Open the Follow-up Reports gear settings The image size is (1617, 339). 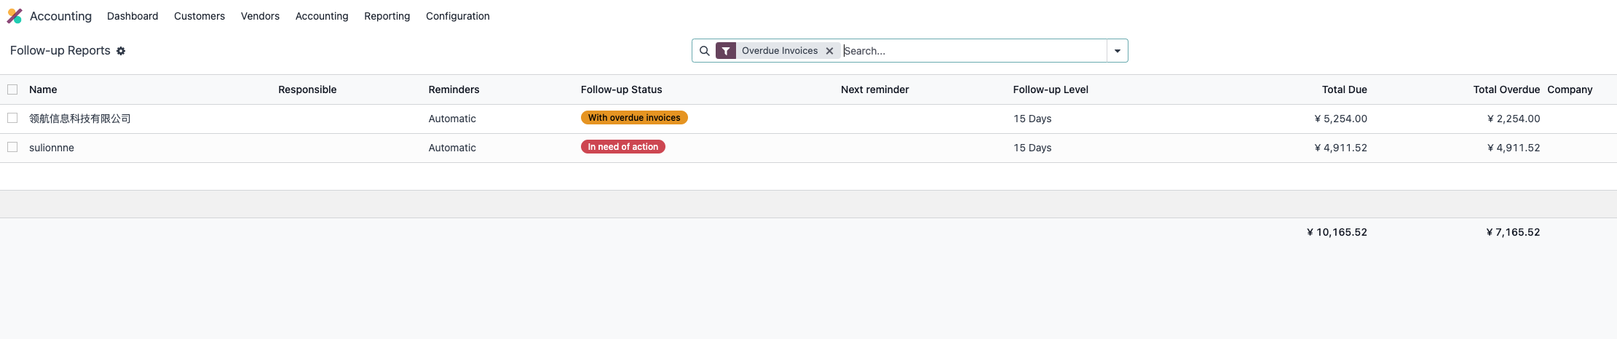tap(121, 51)
